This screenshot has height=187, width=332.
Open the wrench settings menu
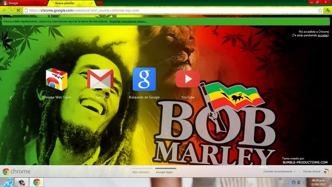point(327,10)
